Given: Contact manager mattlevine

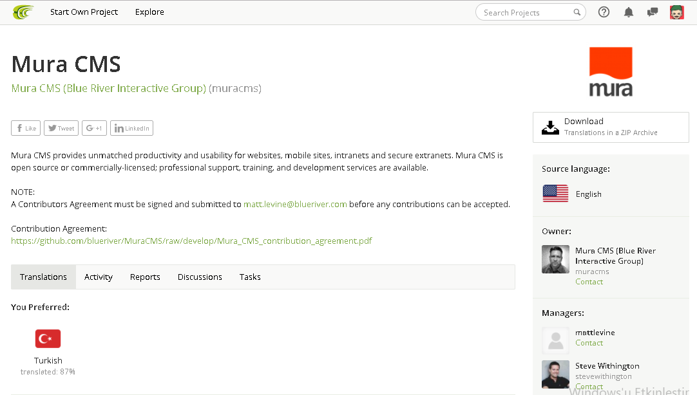Looking at the screenshot, I should (589, 343).
